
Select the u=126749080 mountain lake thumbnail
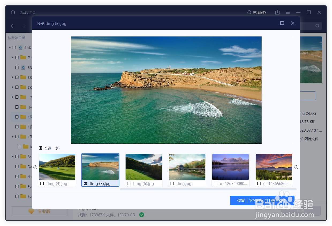coord(231,167)
